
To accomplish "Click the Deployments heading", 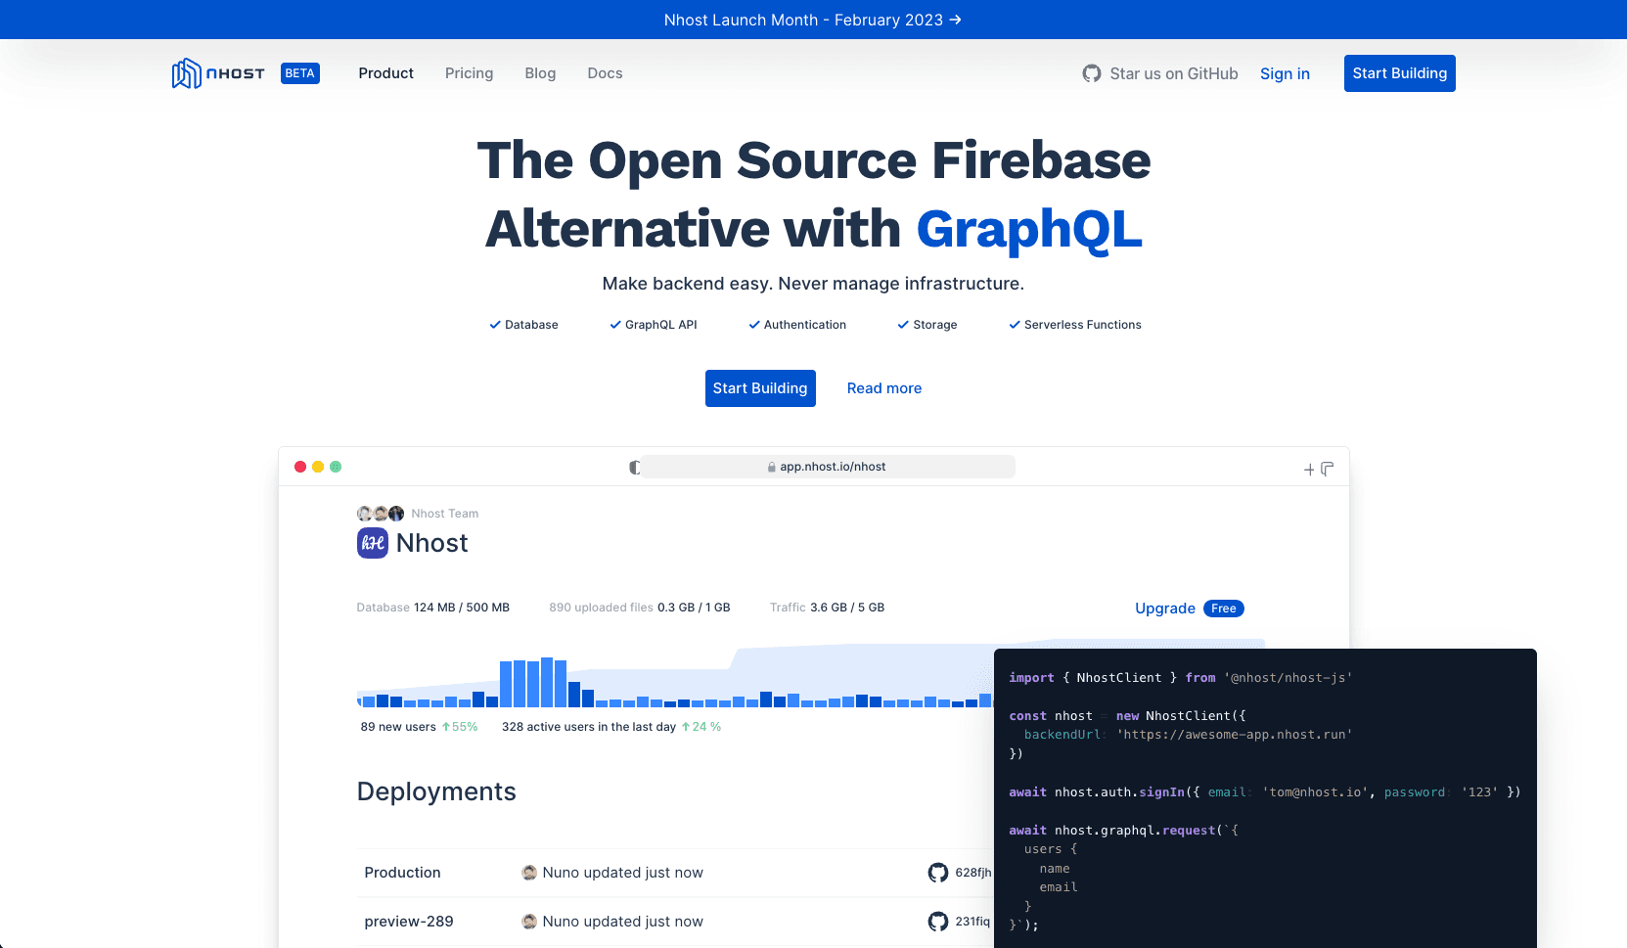I will click(x=436, y=791).
